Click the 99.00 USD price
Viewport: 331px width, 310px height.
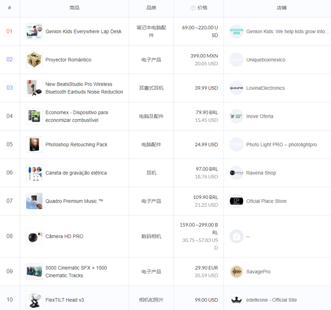(x=206, y=300)
